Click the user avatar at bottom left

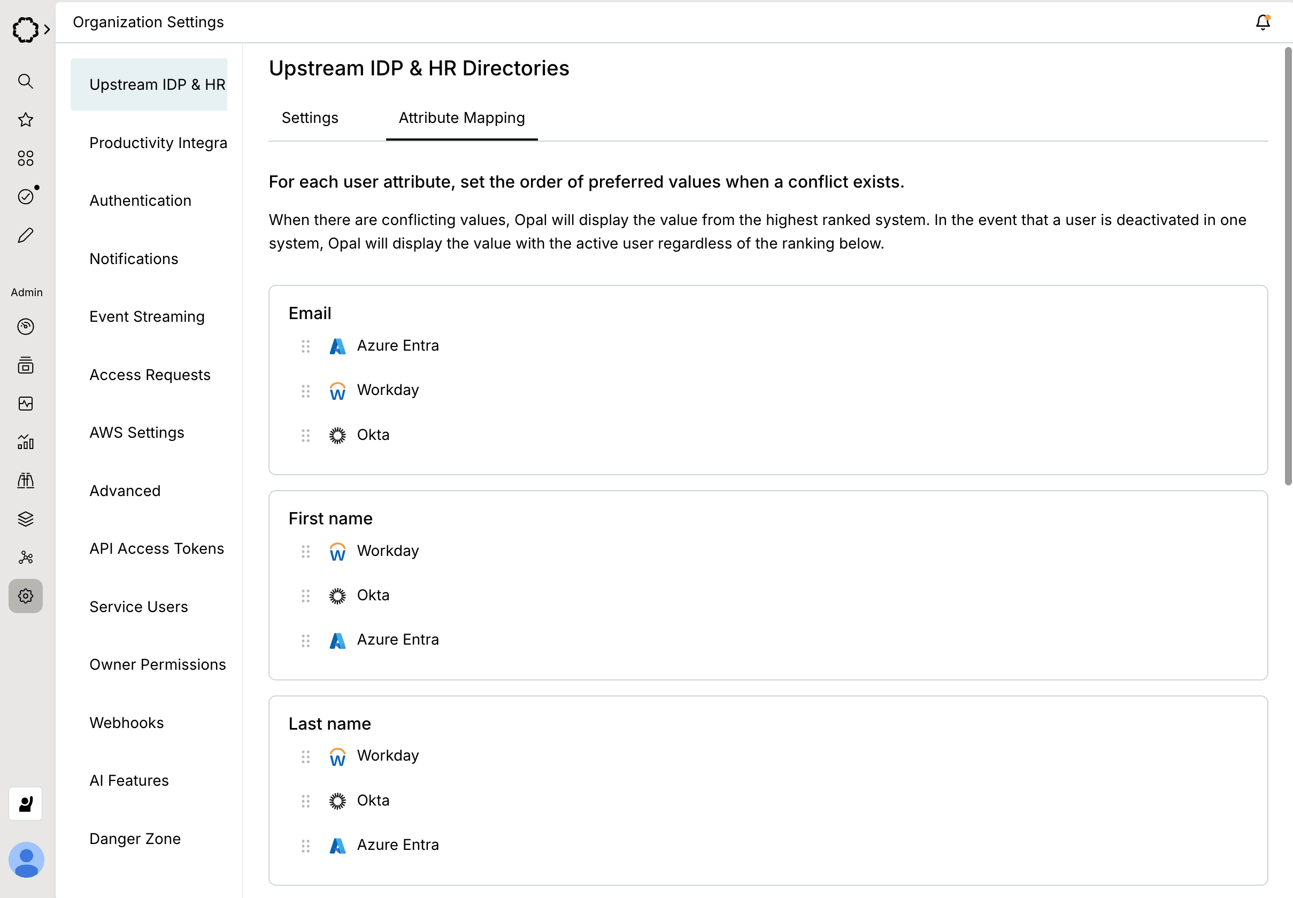pos(26,860)
